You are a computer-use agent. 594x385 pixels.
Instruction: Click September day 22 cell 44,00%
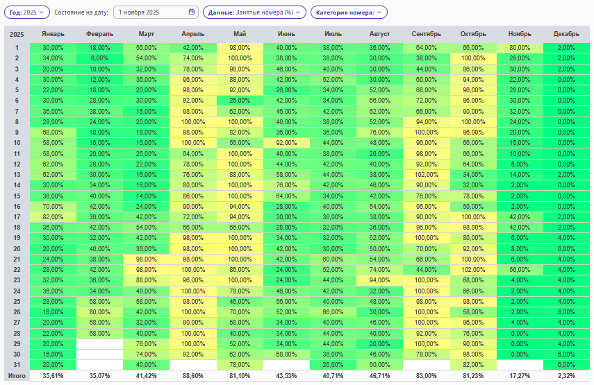click(427, 270)
